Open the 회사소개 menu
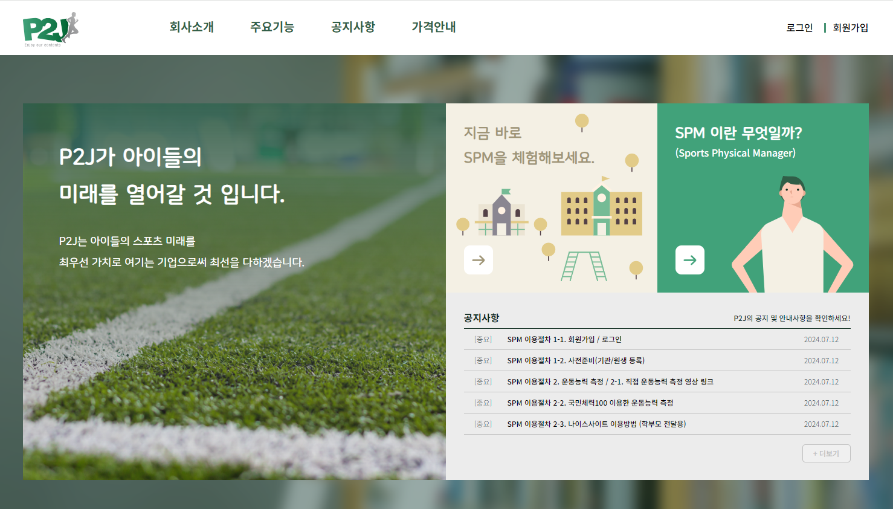Viewport: 893px width, 509px height. 192,27
